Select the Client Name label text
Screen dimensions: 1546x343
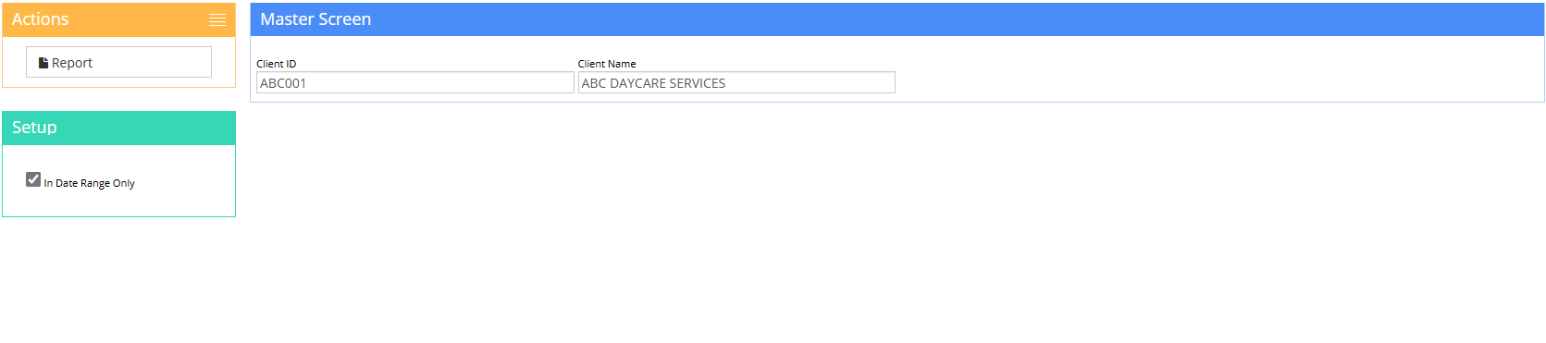point(607,64)
